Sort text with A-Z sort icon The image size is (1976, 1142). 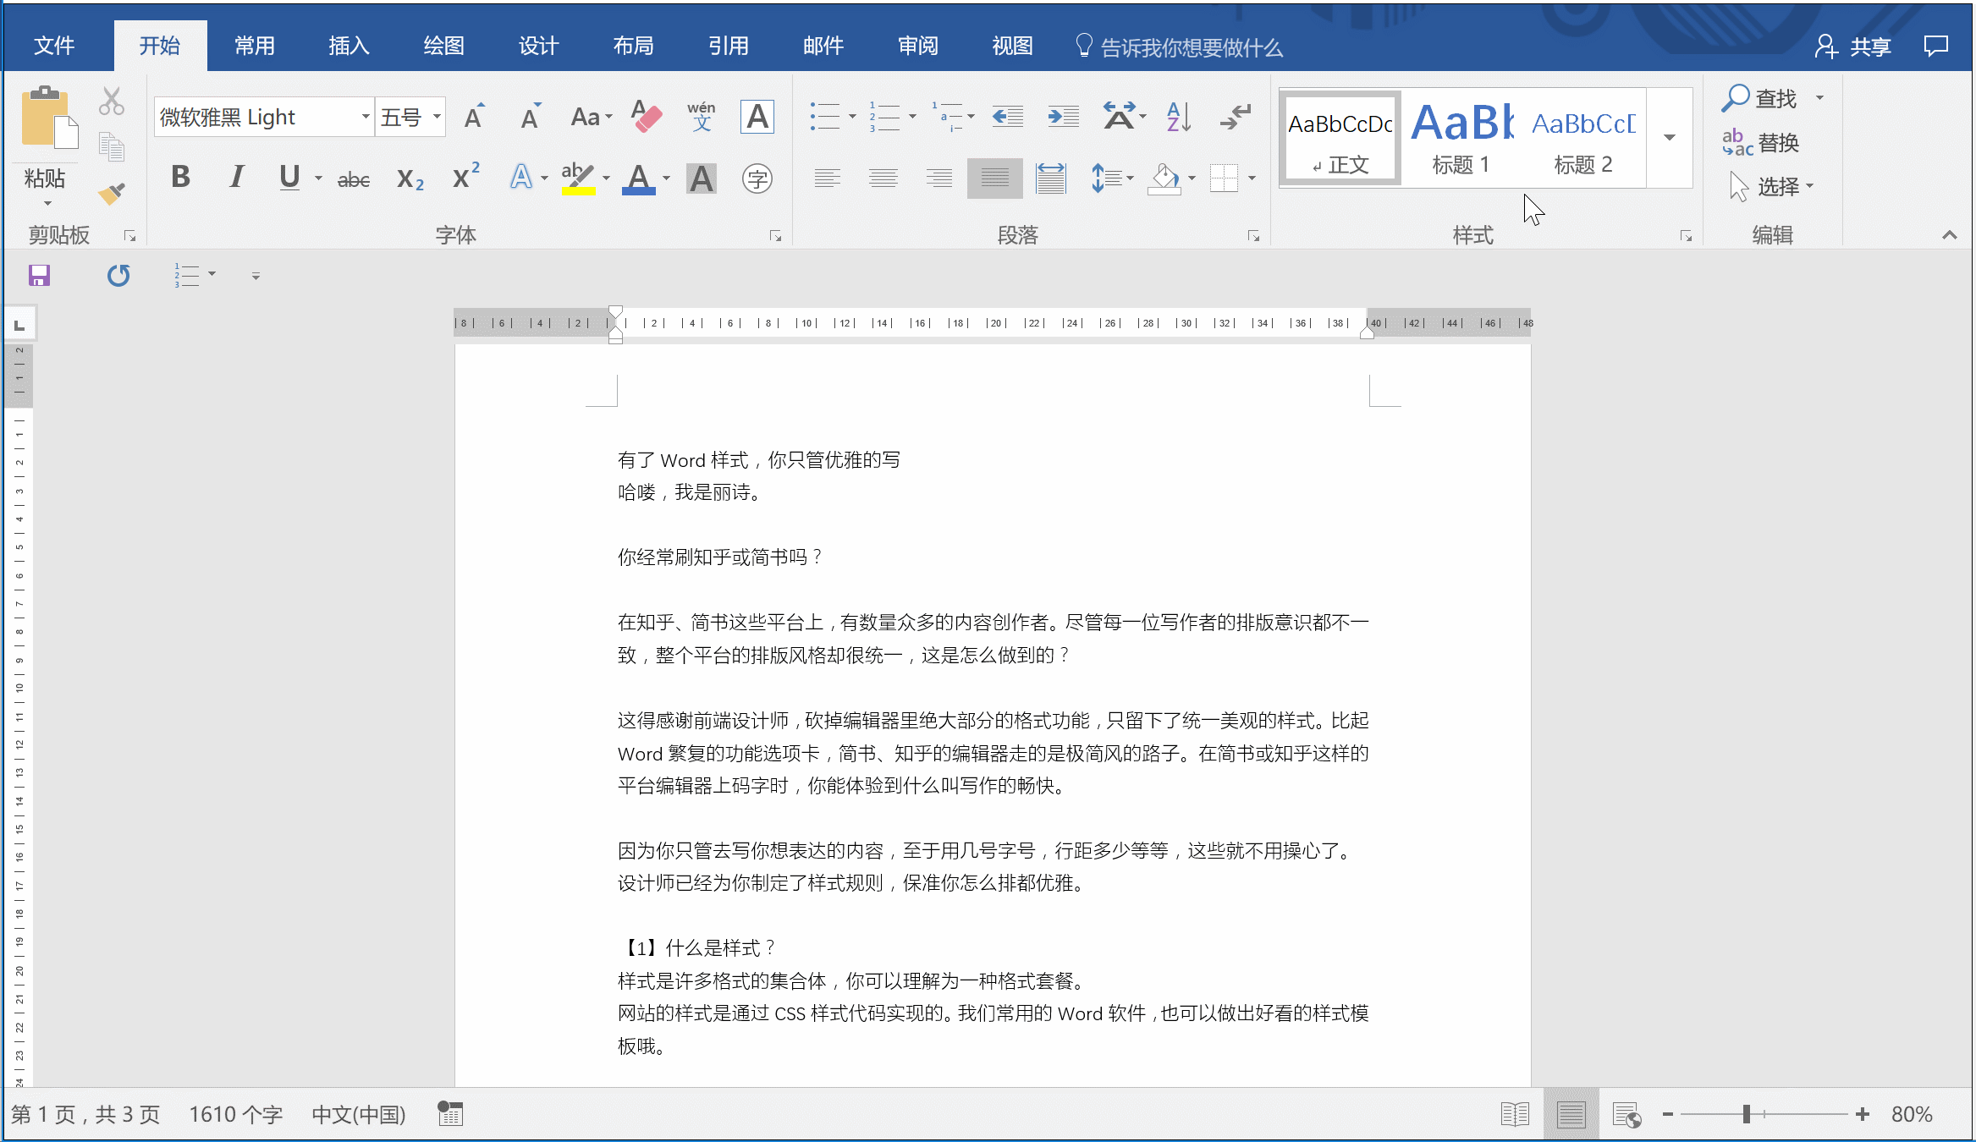(x=1179, y=117)
